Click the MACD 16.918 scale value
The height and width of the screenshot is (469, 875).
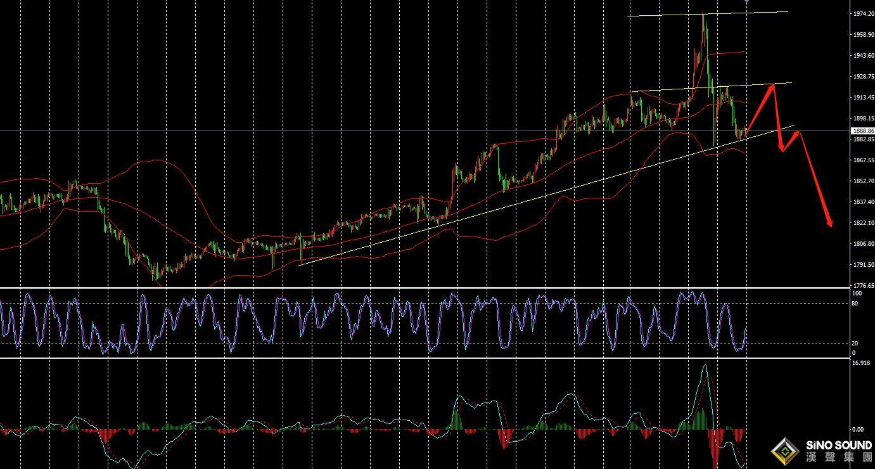861,363
